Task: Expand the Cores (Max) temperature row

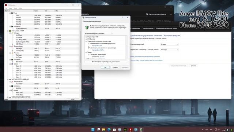Action: pos(12,51)
